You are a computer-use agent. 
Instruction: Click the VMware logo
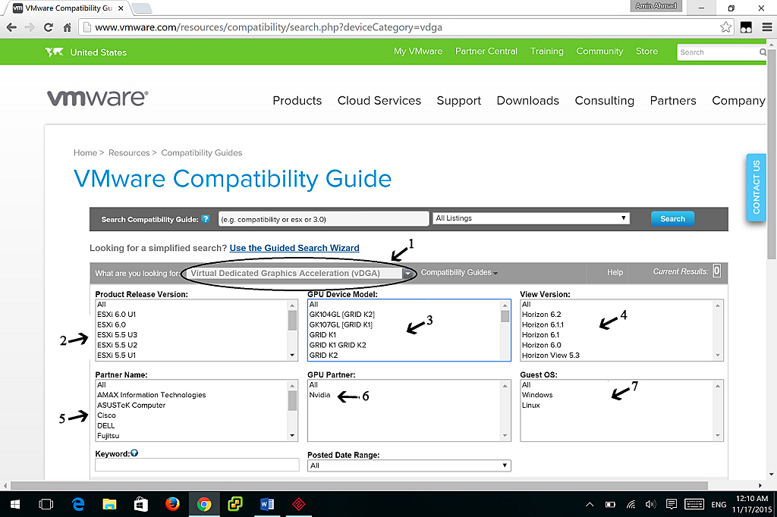[98, 98]
